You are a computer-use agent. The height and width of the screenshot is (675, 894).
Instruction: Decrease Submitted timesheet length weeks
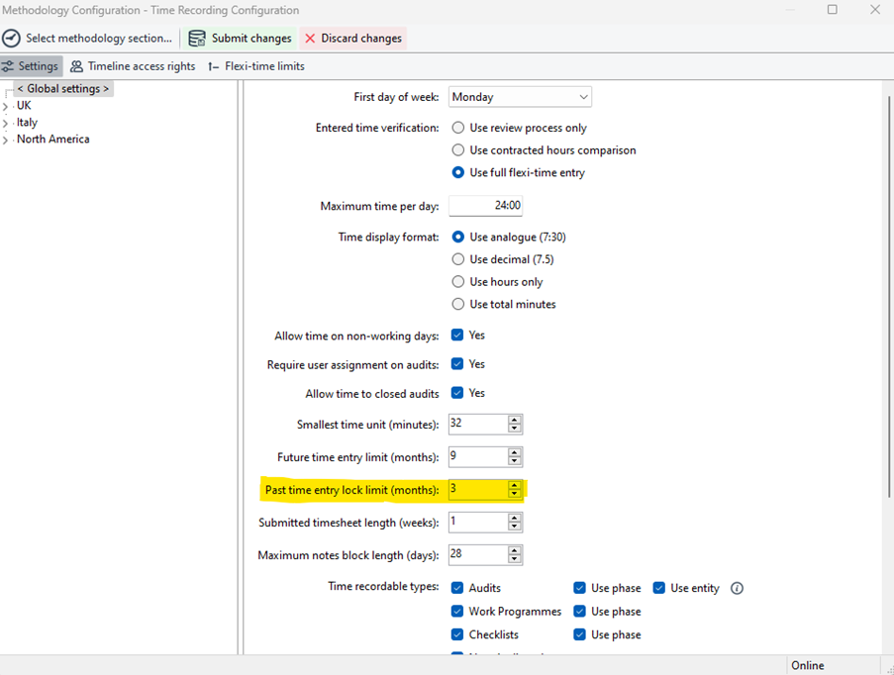point(514,527)
